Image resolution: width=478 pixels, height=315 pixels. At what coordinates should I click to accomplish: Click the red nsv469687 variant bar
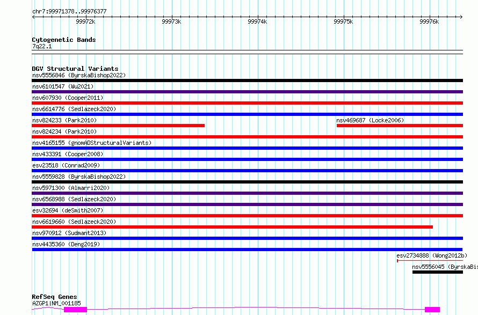[400, 126]
